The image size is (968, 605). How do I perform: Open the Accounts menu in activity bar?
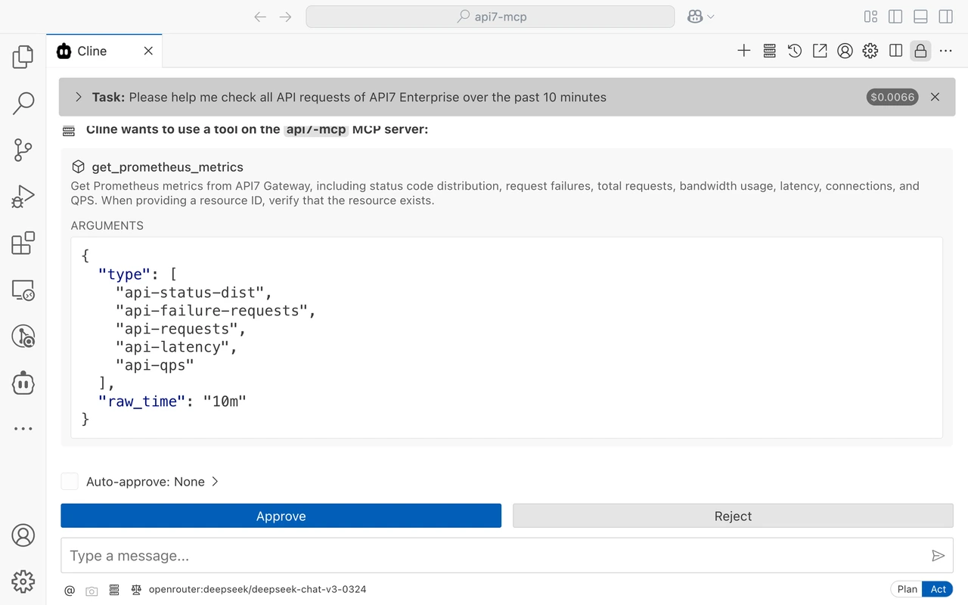23,535
